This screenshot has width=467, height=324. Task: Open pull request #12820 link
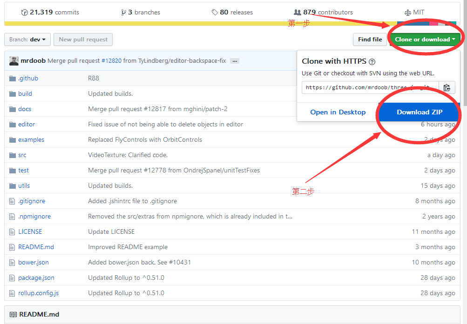click(x=111, y=60)
